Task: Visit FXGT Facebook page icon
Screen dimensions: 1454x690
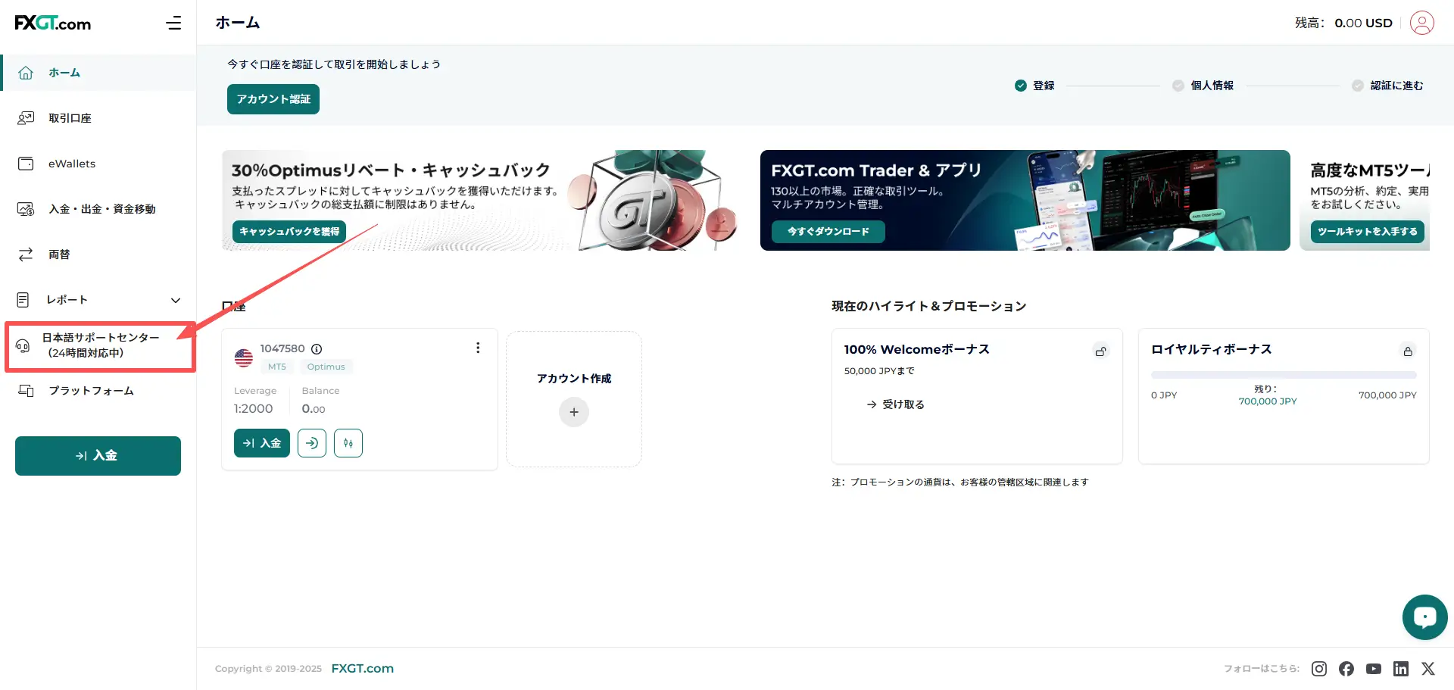Action: (1346, 669)
